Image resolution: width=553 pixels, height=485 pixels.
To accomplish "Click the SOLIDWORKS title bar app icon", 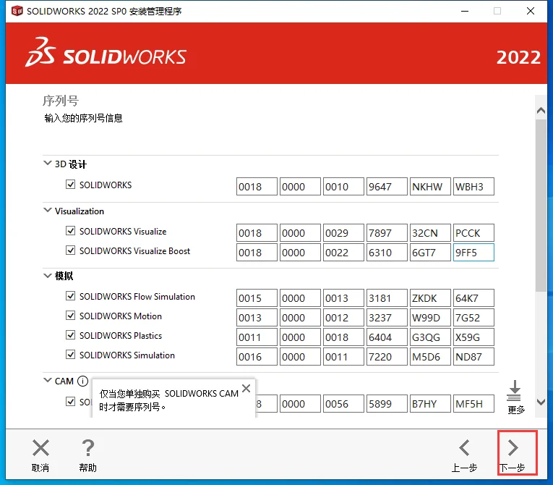I will tap(17, 11).
